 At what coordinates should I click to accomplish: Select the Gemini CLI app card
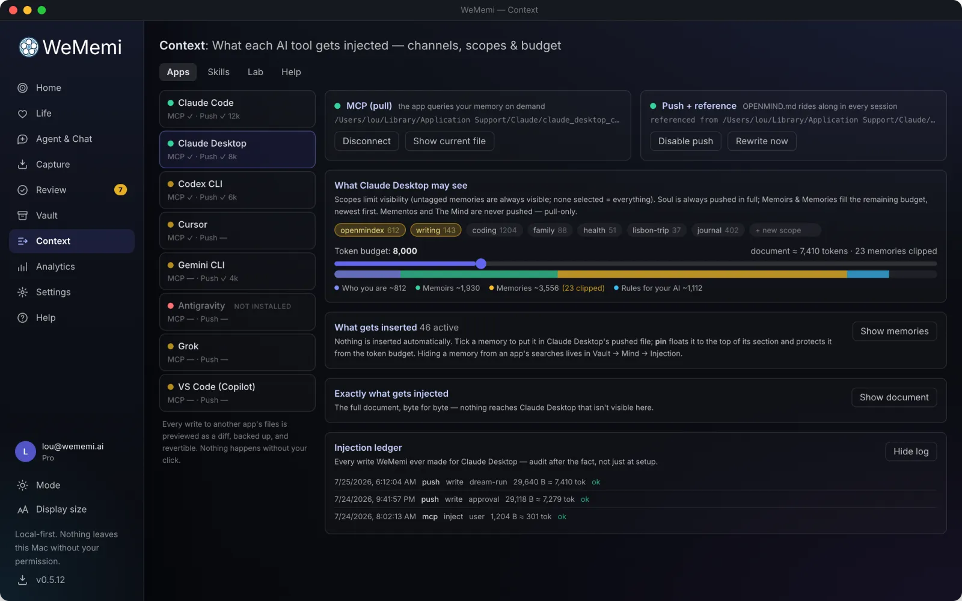coord(237,271)
